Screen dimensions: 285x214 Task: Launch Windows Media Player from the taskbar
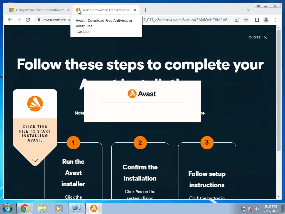[x=59, y=208]
